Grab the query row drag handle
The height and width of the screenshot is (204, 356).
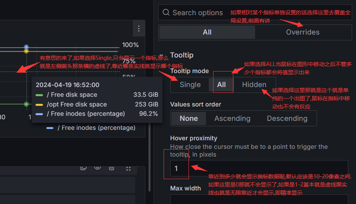tap(129, 168)
